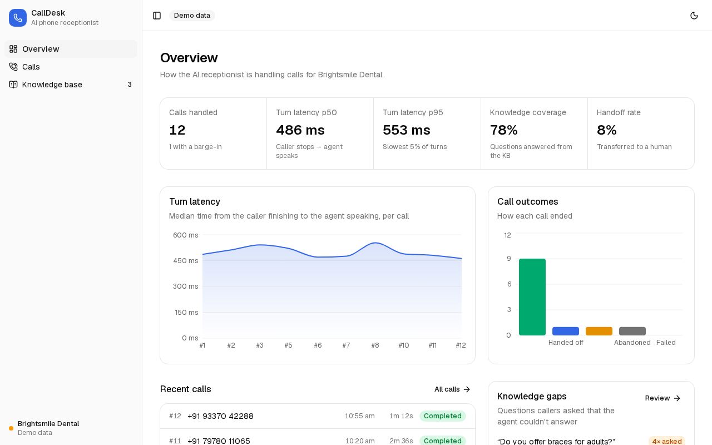Open Overview in the sidebar
712x445 pixels.
click(71, 49)
